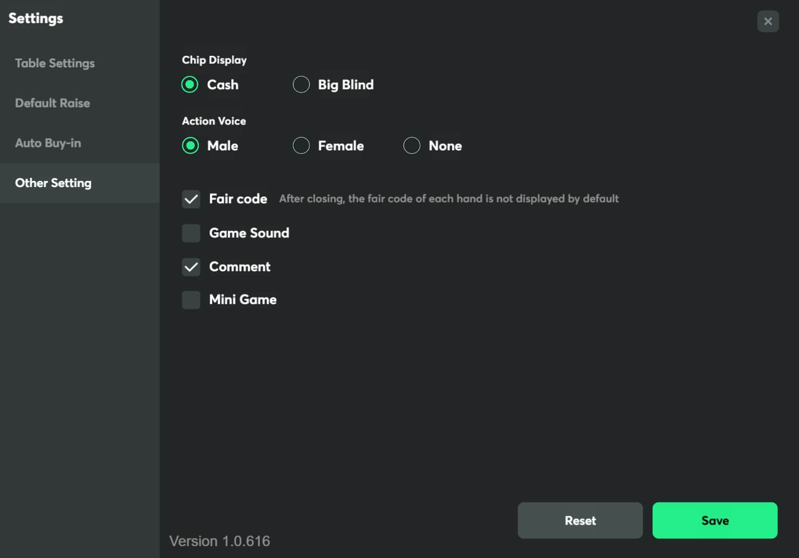Screen dimensions: 799x558
Task: Select the Other Setting tab
Action: tap(53, 183)
